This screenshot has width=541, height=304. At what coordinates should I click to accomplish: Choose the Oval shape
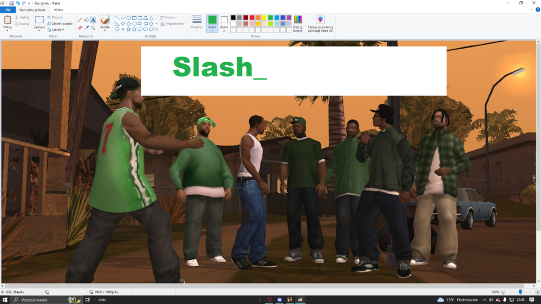pyautogui.click(x=129, y=18)
